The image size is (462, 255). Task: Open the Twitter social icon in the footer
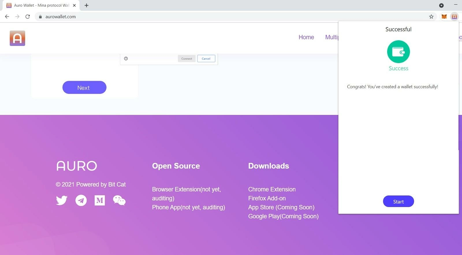pos(62,200)
